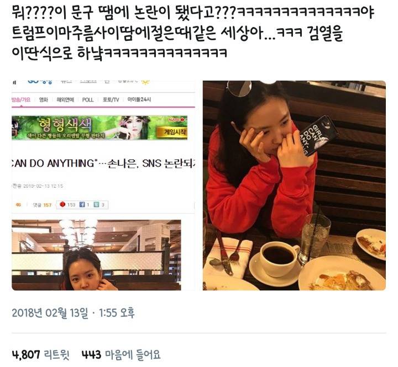The image size is (398, 367).
Task: Click the 댓글 157 comment count
Action: click(42, 205)
